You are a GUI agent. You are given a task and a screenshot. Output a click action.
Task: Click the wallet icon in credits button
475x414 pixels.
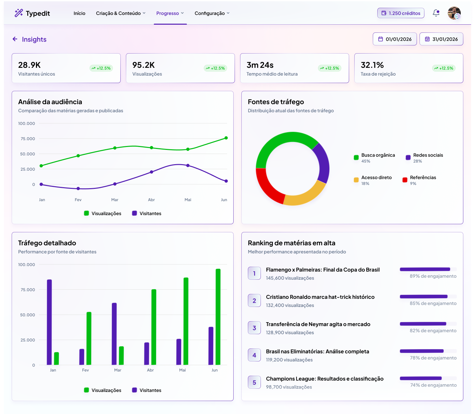click(384, 13)
